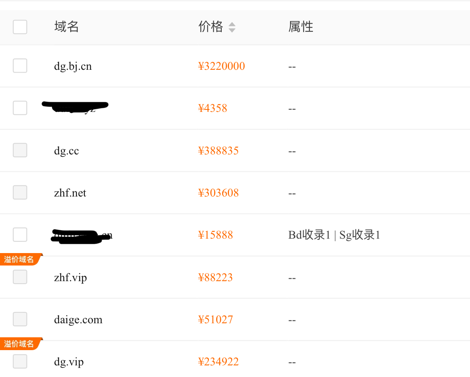Check the zhf.vip domain checkbox
Image resolution: width=470 pixels, height=377 pixels.
20,277
